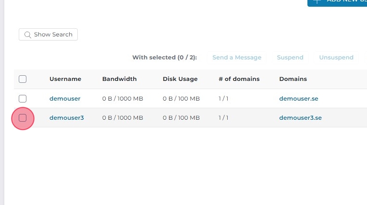
Task: Open the demouser account link
Action: 65,99
